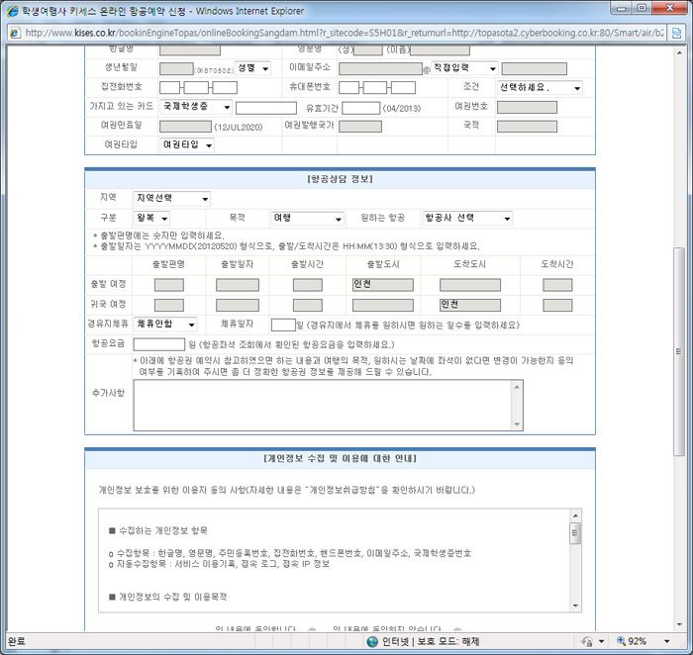Click the 귀국 여정 도착도시 field showing 인천
The height and width of the screenshot is (655, 693).
click(470, 305)
